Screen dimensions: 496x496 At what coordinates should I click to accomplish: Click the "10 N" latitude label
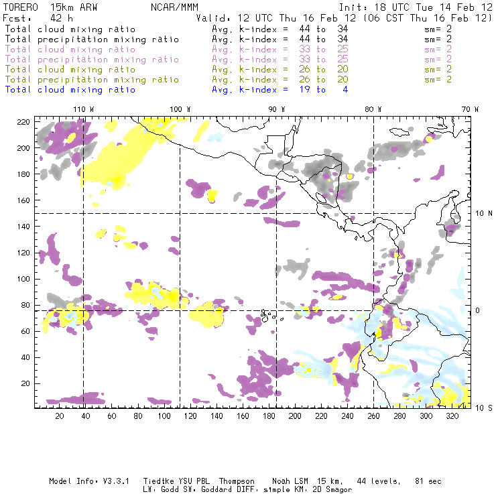(484, 213)
